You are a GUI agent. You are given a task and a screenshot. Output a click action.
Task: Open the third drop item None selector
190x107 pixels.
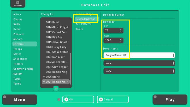click(139, 71)
